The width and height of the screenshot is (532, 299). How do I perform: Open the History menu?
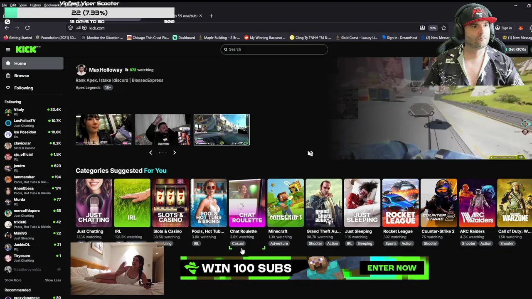(35, 5)
